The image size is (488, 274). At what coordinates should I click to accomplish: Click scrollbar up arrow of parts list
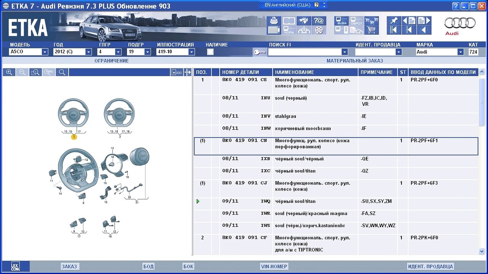click(482, 72)
